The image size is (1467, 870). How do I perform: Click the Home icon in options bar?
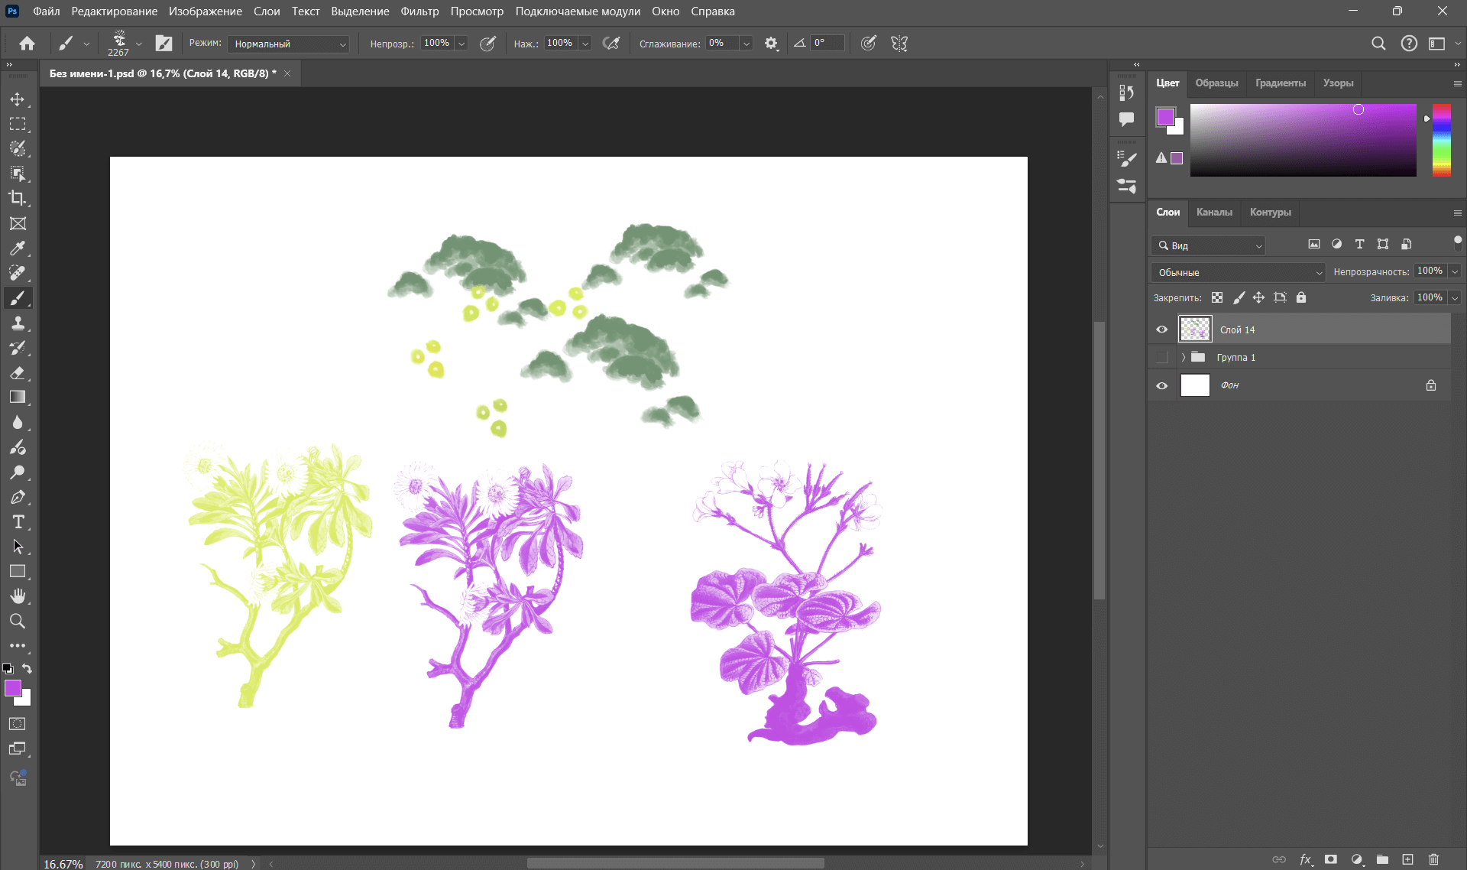(x=27, y=44)
